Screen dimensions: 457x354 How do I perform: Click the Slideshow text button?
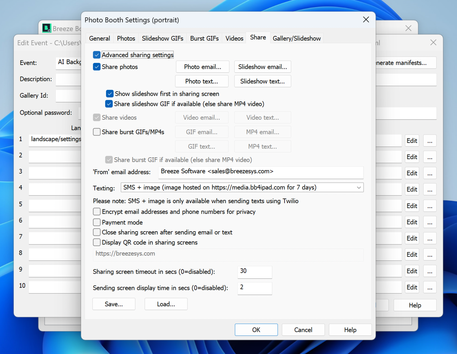coord(262,81)
